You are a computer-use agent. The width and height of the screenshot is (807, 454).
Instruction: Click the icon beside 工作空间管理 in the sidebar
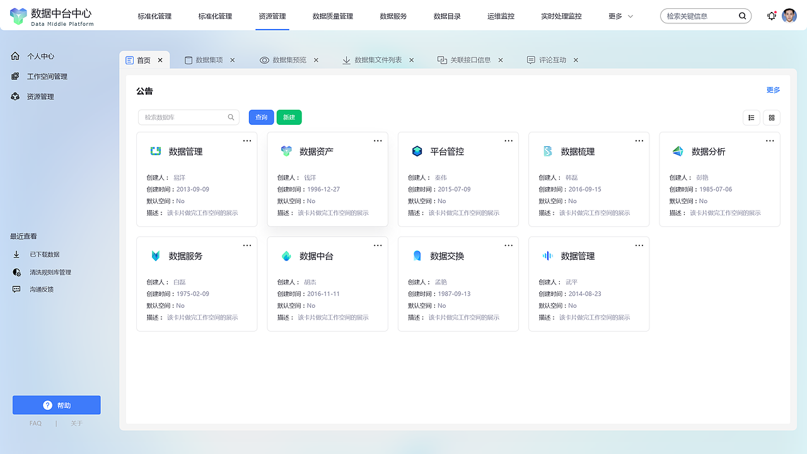tap(16, 76)
